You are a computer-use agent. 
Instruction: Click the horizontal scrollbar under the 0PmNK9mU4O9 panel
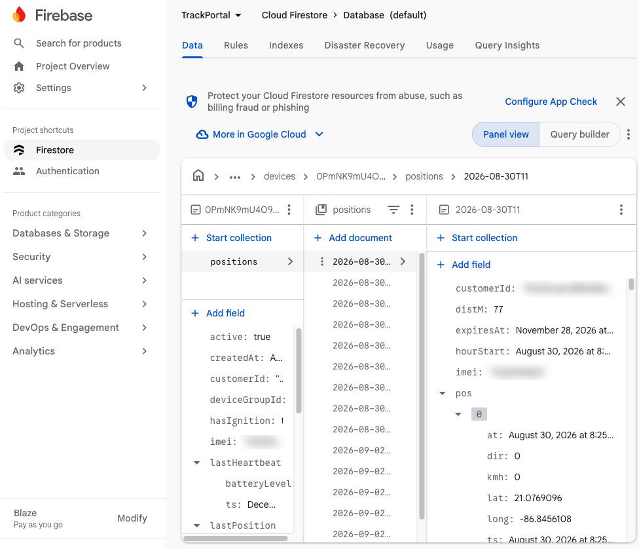tap(236, 539)
